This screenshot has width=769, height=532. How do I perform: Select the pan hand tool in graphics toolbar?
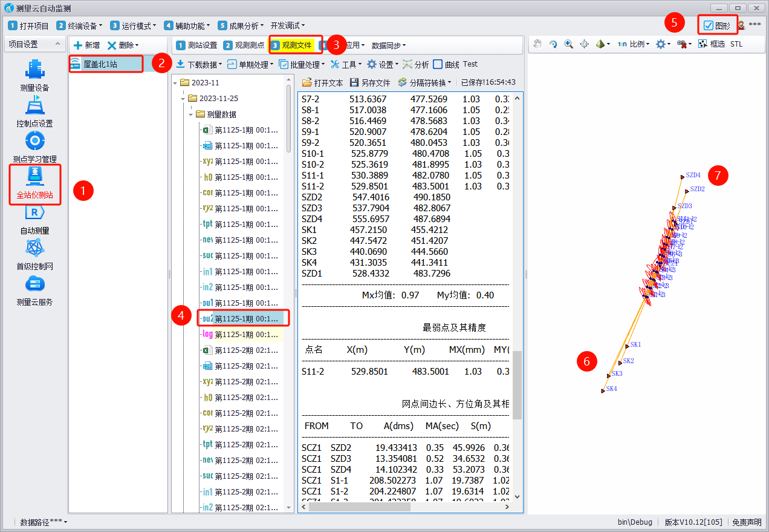537,44
